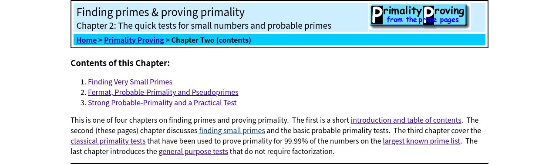559x164 pixels.
Task: Click list number 3 marker
Action: [83, 103]
